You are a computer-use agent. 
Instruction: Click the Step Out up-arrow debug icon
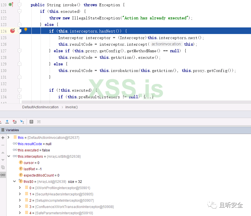(7, 122)
